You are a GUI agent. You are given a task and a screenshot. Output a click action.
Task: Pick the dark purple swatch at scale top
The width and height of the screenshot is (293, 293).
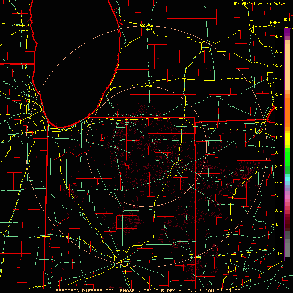287,33
